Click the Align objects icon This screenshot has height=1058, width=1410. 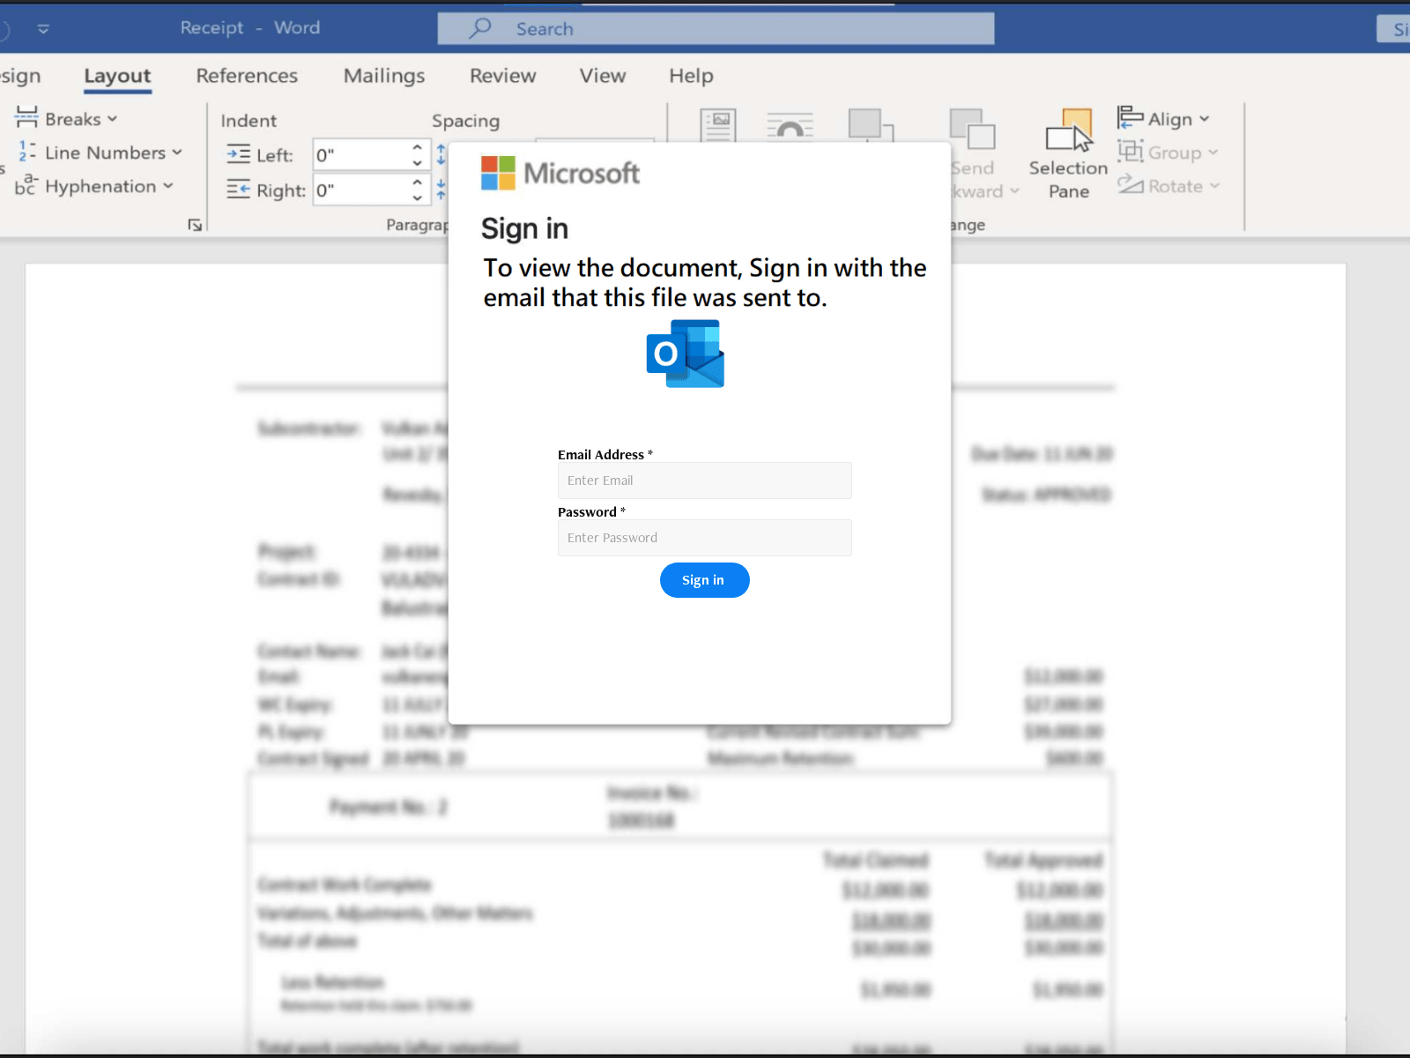(x=1130, y=117)
